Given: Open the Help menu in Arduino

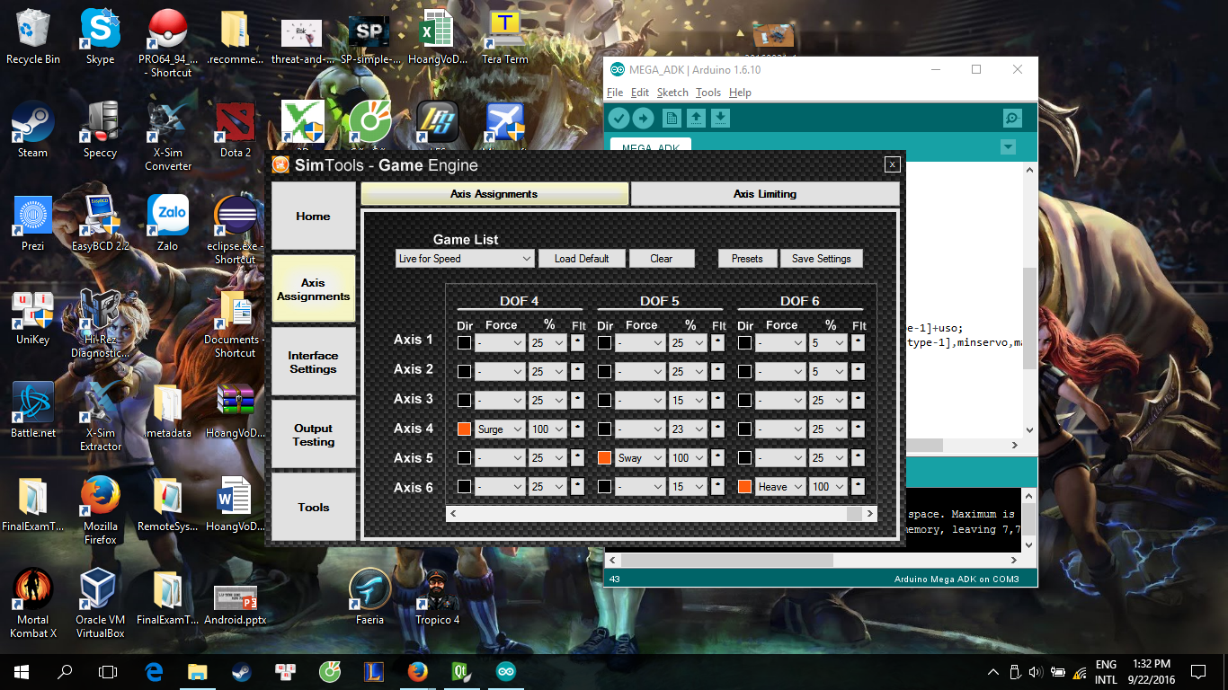Looking at the screenshot, I should point(740,93).
